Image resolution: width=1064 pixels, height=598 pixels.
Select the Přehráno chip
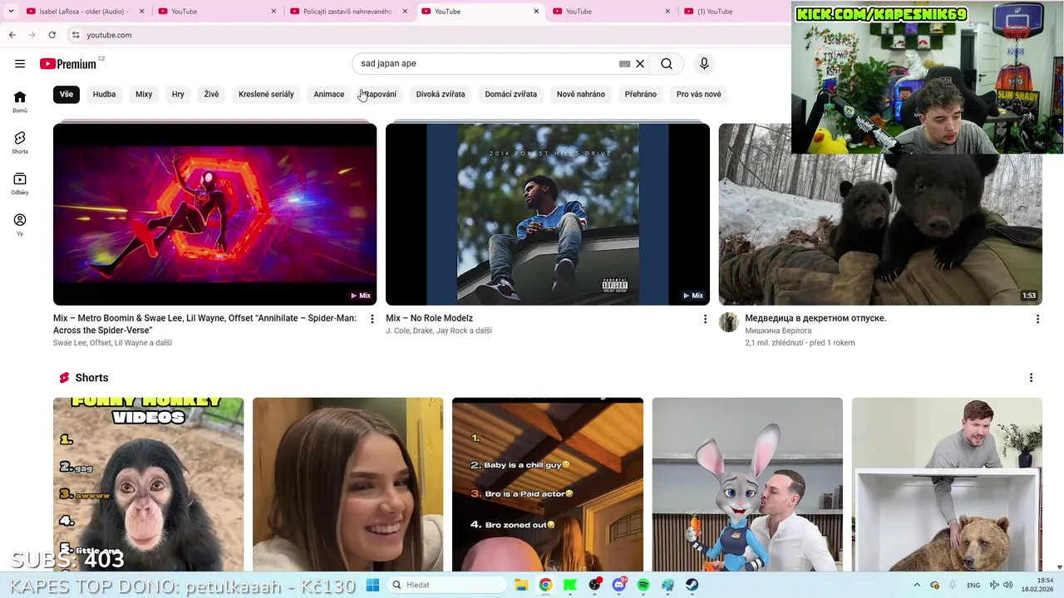click(641, 94)
